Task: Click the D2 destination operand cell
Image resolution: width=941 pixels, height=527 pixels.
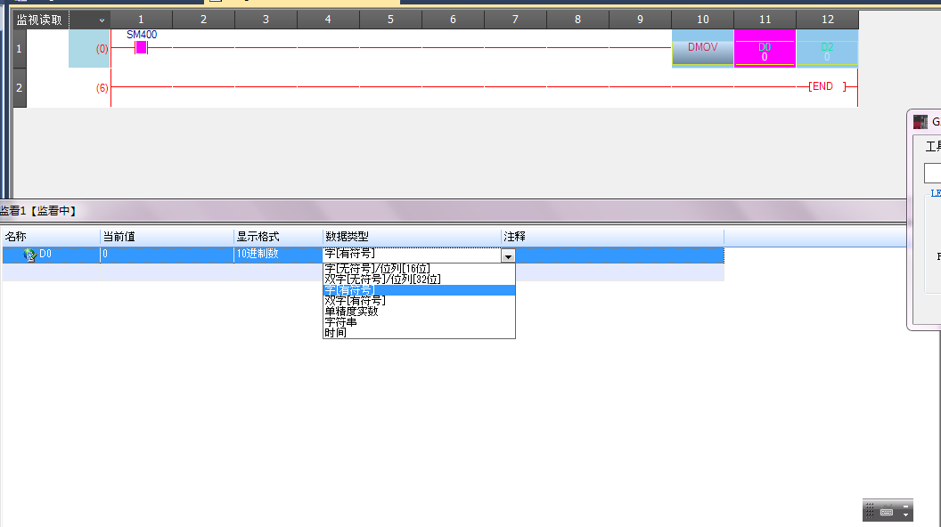Action: [827, 53]
